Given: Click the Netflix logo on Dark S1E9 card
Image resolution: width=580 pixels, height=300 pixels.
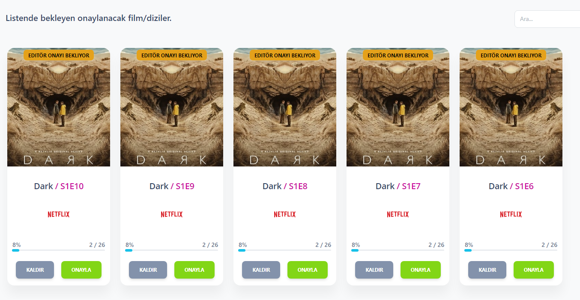Looking at the screenshot, I should click(x=172, y=214).
